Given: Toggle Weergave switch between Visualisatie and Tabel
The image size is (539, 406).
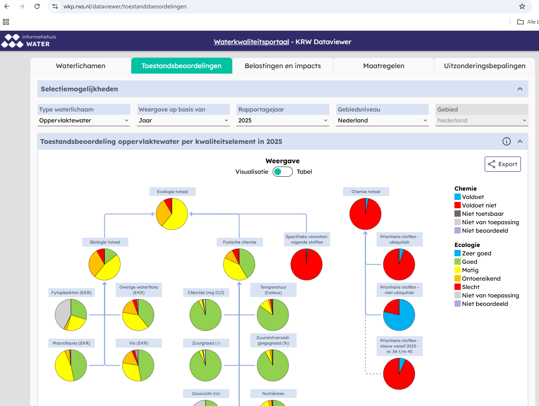Looking at the screenshot, I should pyautogui.click(x=282, y=172).
